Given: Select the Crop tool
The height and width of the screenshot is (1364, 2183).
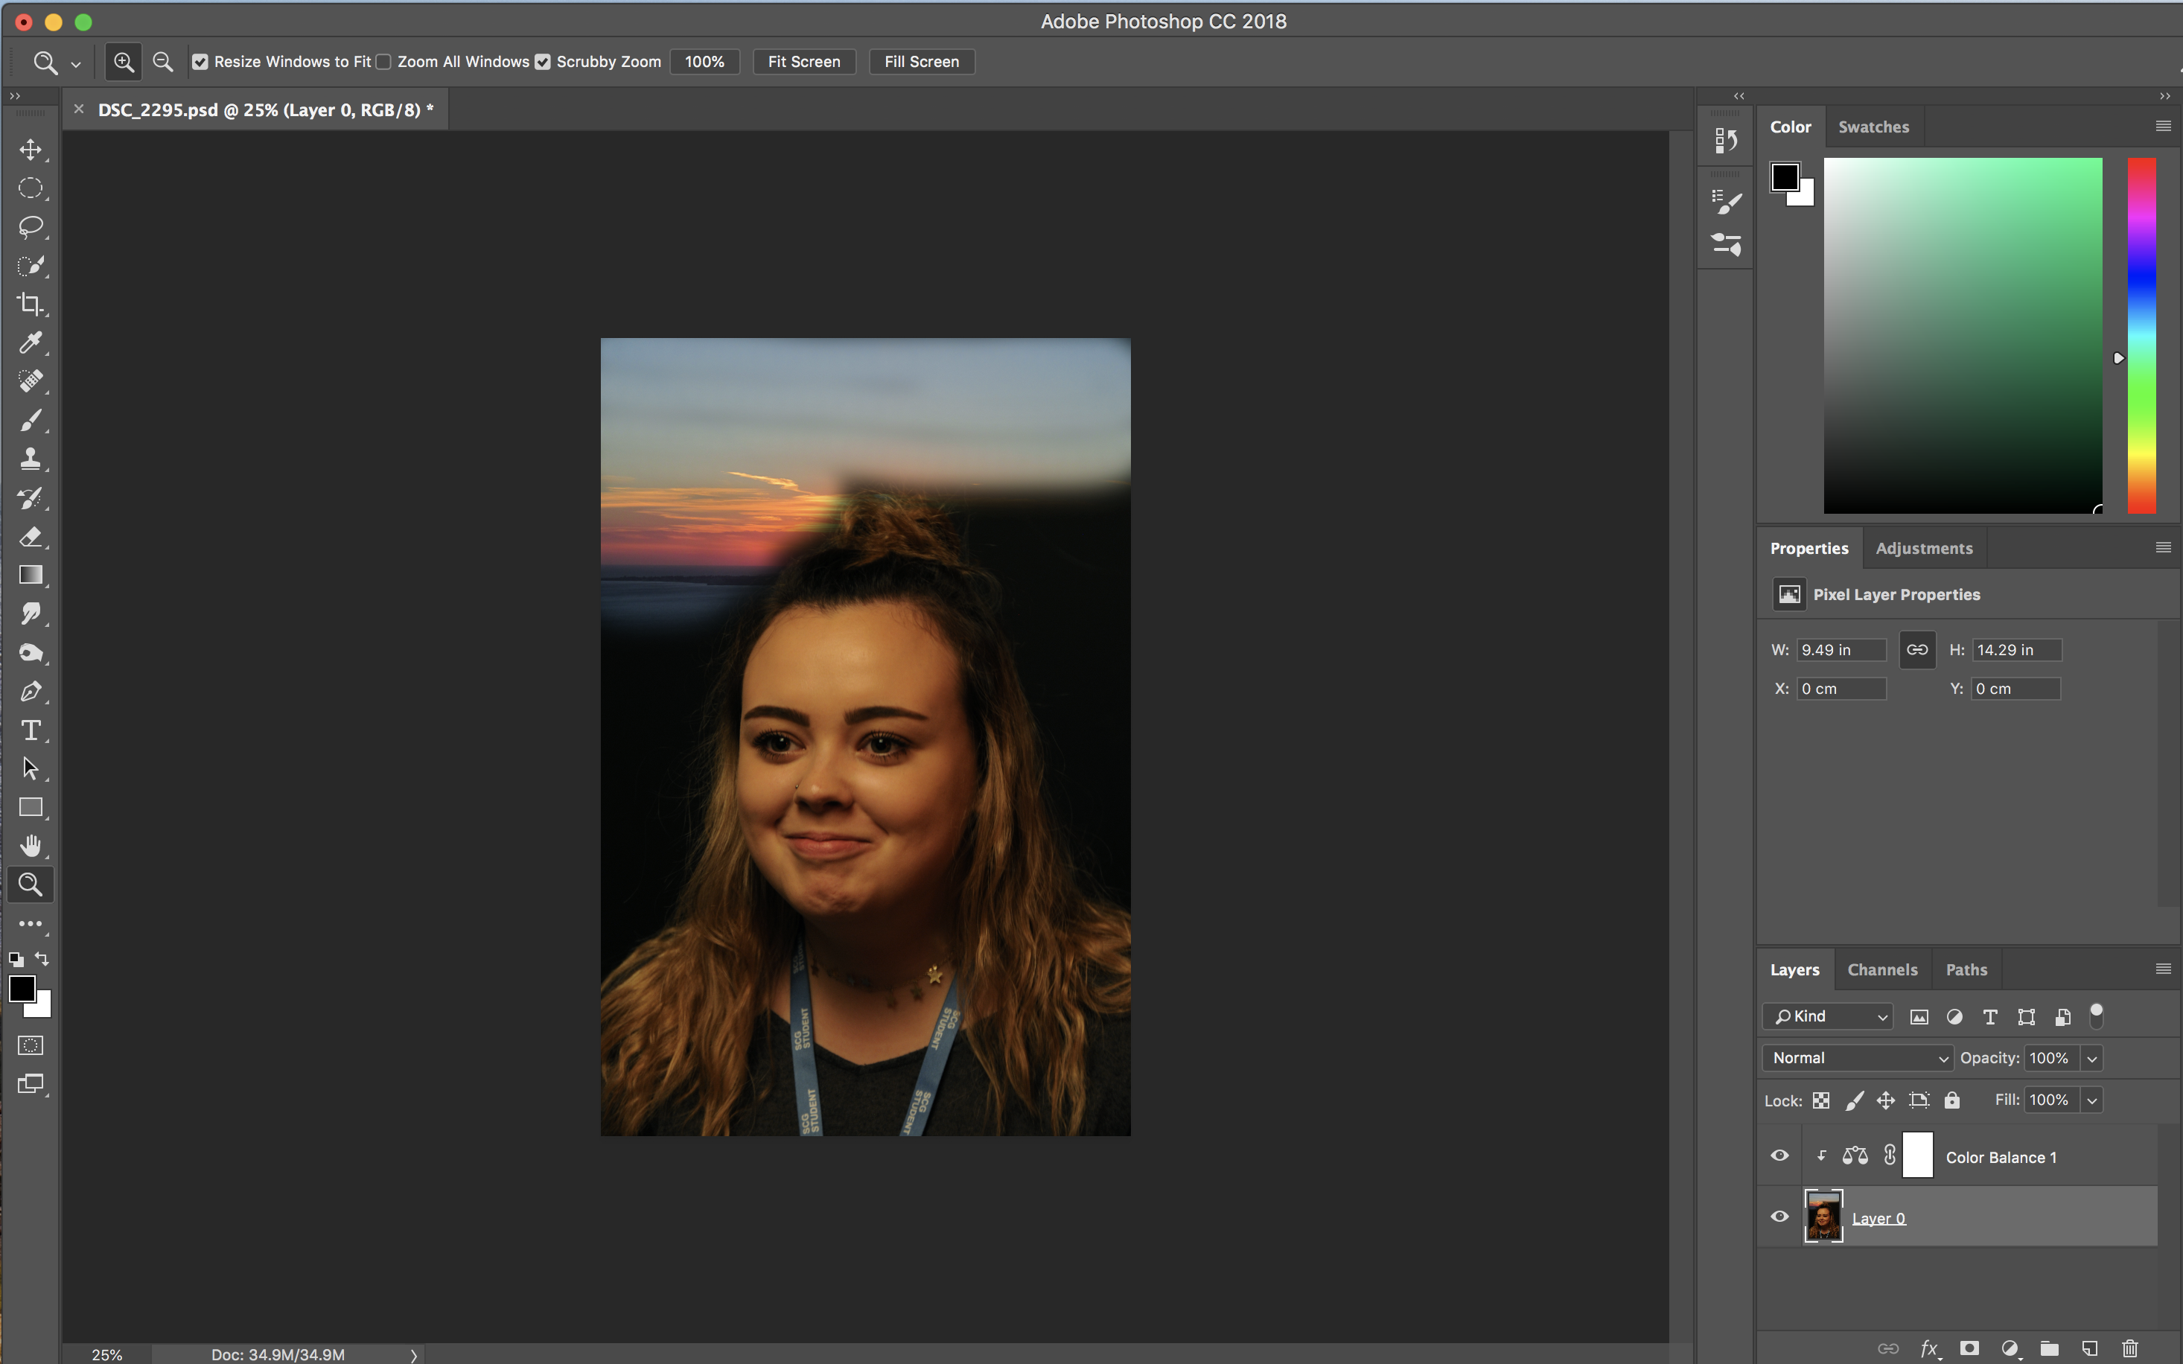Looking at the screenshot, I should (x=31, y=304).
